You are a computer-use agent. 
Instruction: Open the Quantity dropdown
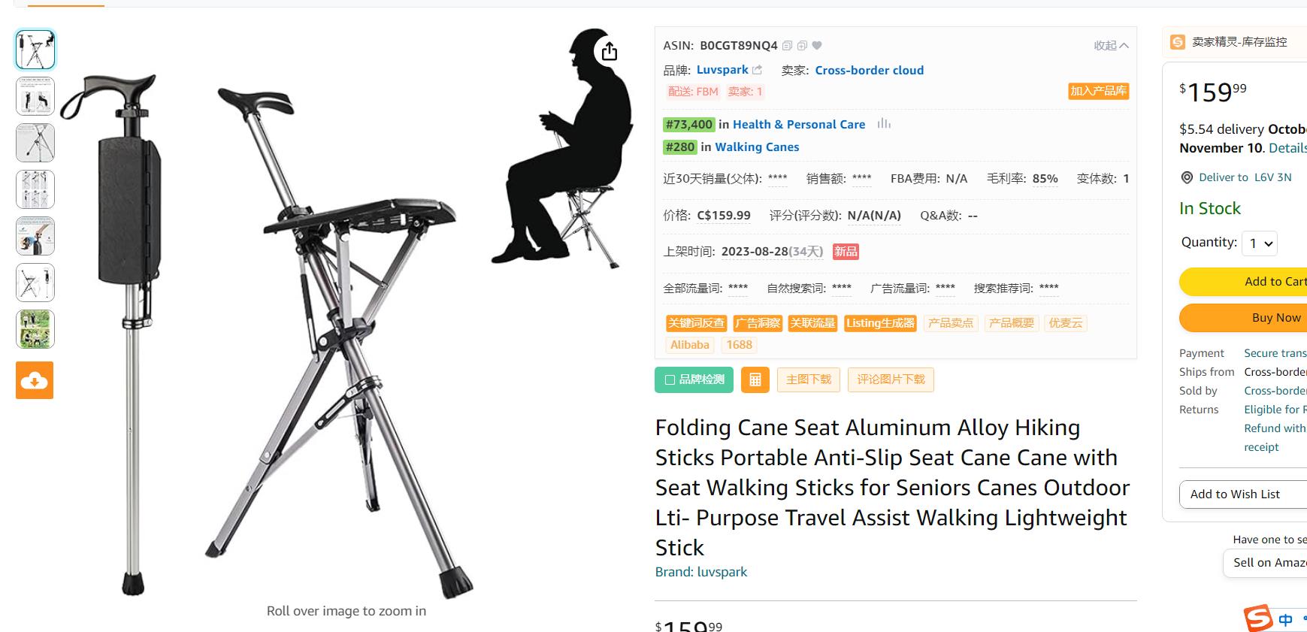(1260, 243)
